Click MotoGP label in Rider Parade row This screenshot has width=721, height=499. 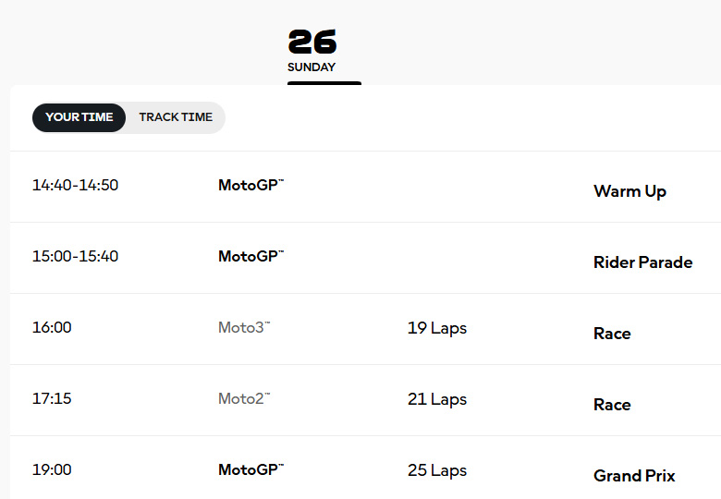tap(251, 256)
